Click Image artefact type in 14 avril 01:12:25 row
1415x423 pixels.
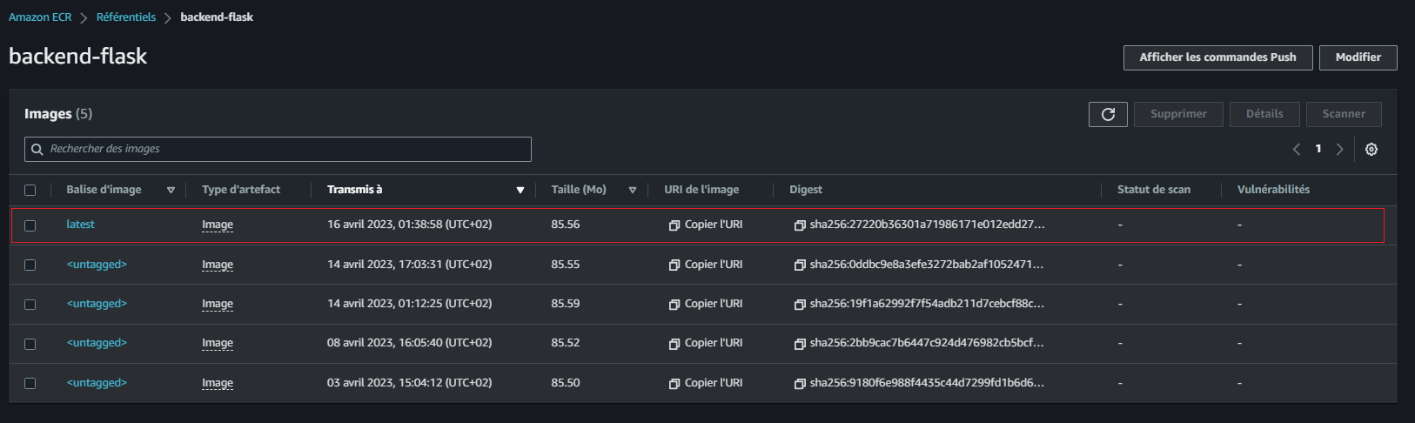218,304
